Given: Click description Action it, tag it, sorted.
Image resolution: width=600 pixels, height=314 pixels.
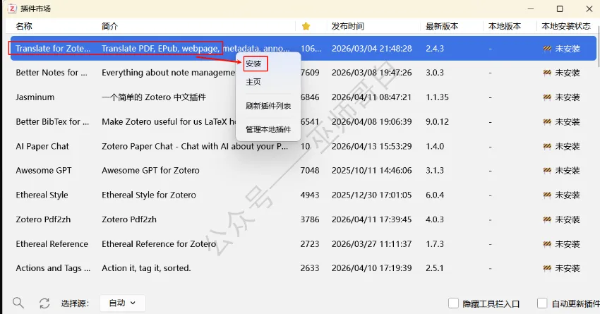Looking at the screenshot, I should coord(146,268).
